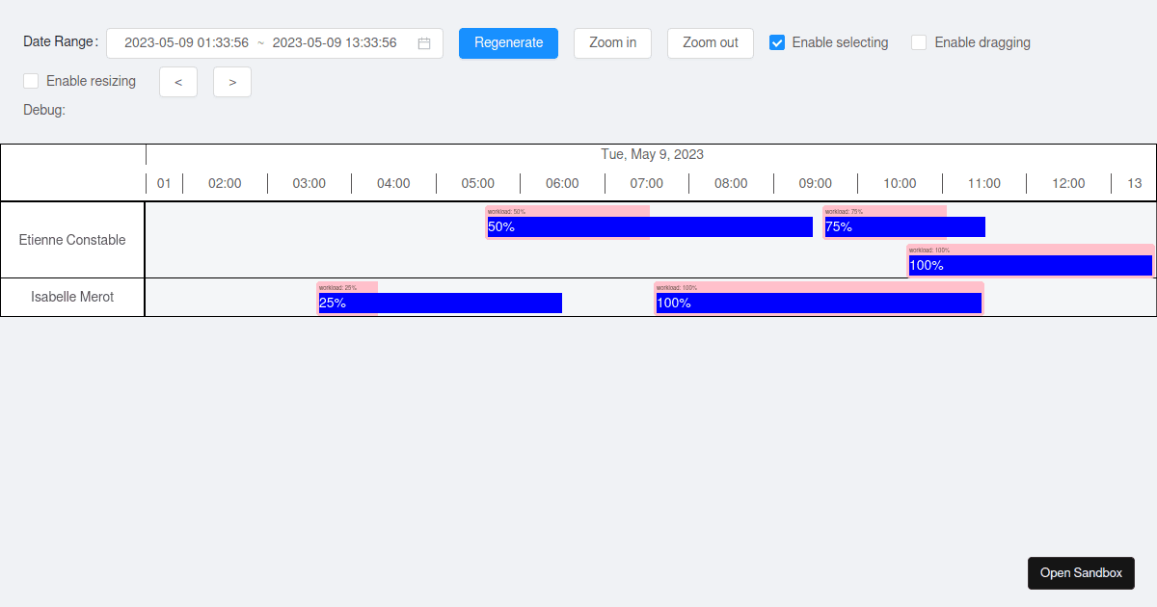The height and width of the screenshot is (607, 1157).
Task: Click the left arrow navigation button
Action: pyautogui.click(x=177, y=81)
